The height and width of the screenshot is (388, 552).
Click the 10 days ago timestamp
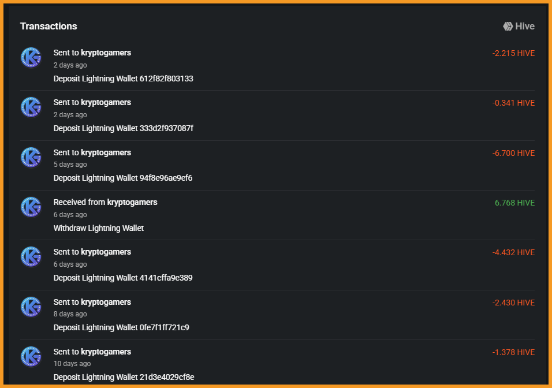coord(72,364)
